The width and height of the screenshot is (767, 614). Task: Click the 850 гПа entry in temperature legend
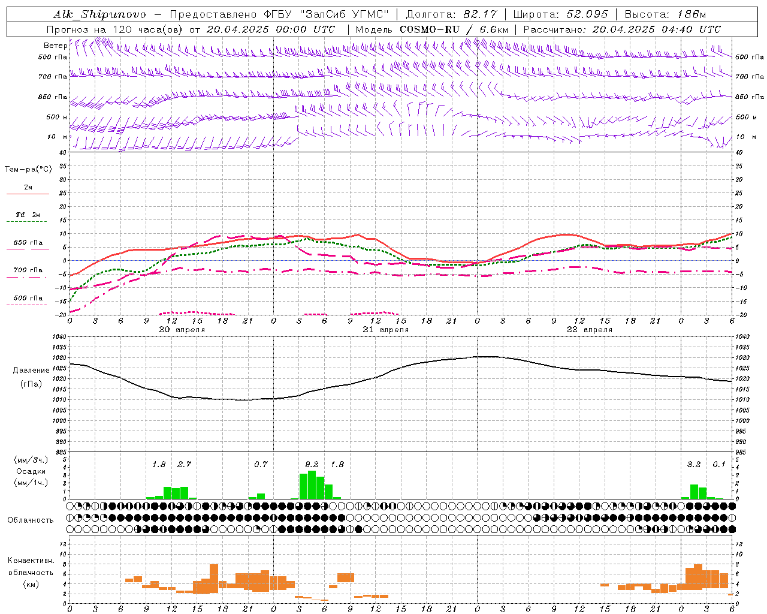tap(28, 243)
